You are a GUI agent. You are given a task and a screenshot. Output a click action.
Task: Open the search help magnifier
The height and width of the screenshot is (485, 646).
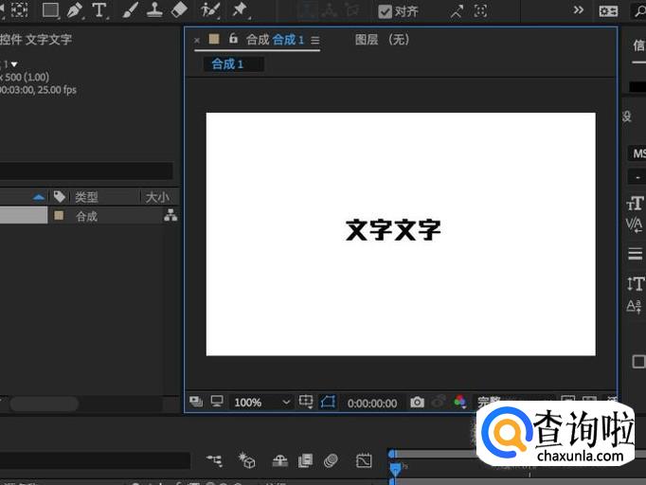(639, 10)
